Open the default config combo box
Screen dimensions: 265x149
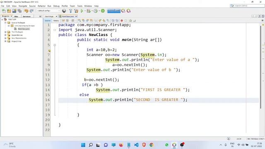point(48,11)
